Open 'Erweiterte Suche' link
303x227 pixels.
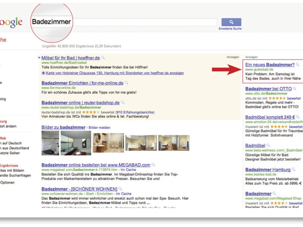tap(230, 29)
